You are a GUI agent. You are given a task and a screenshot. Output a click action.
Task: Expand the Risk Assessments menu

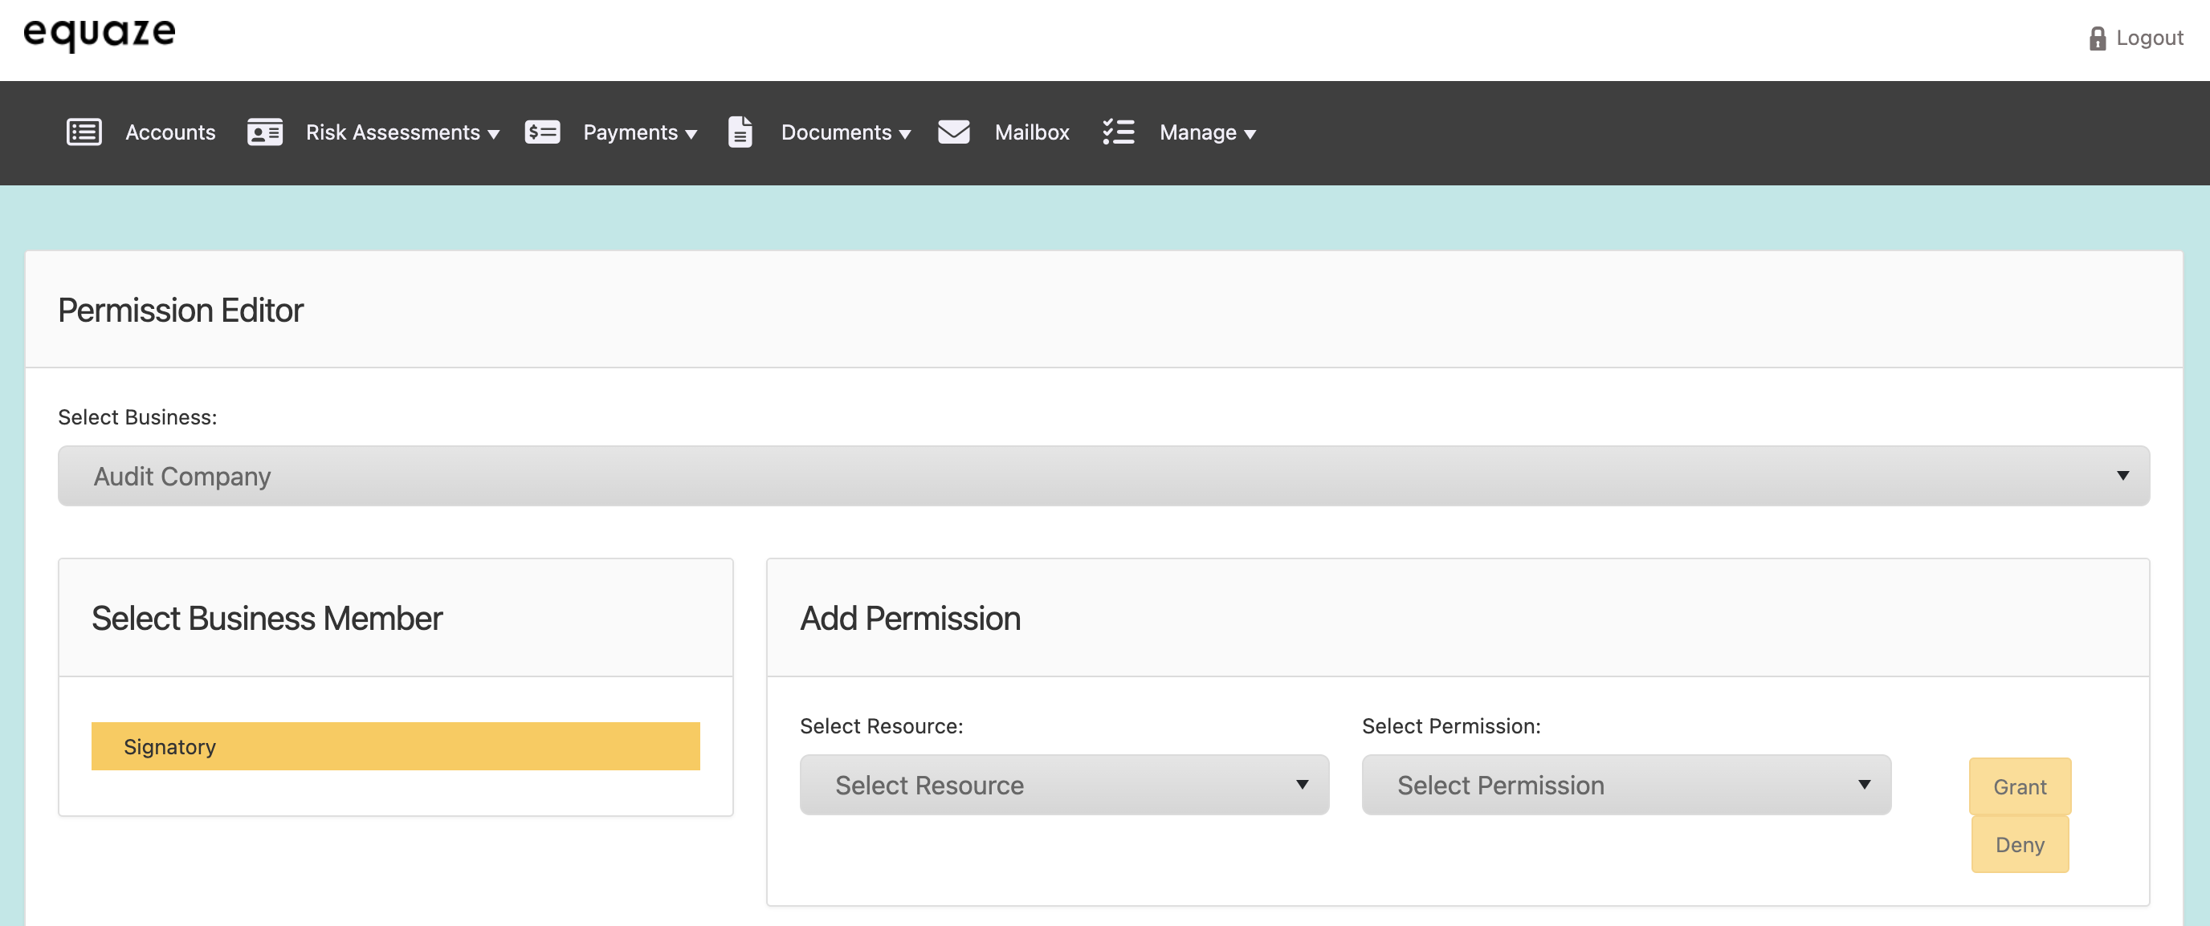tap(402, 132)
